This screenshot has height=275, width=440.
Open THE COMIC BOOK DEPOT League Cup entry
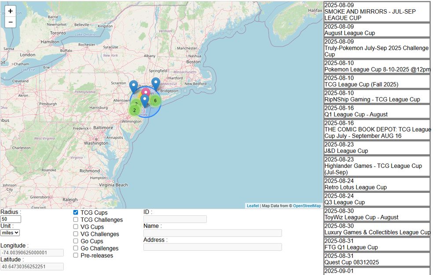(x=377, y=130)
